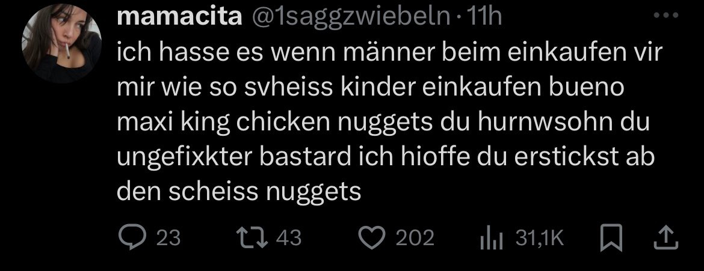Image resolution: width=704 pixels, height=271 pixels.
Task: Click the 31,1K views count
Action: (x=540, y=239)
